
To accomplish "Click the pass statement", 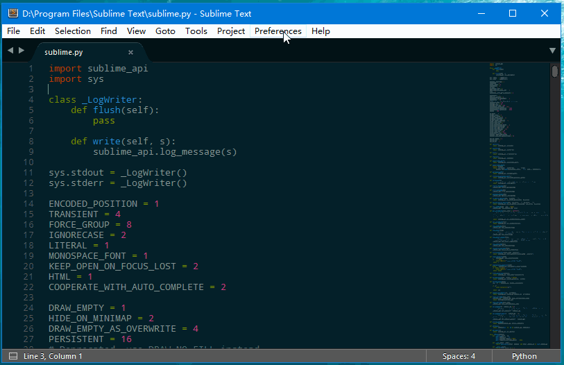I will [x=104, y=121].
